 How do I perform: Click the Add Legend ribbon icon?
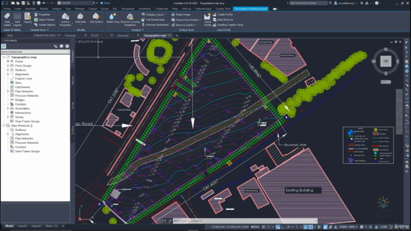click(17, 19)
